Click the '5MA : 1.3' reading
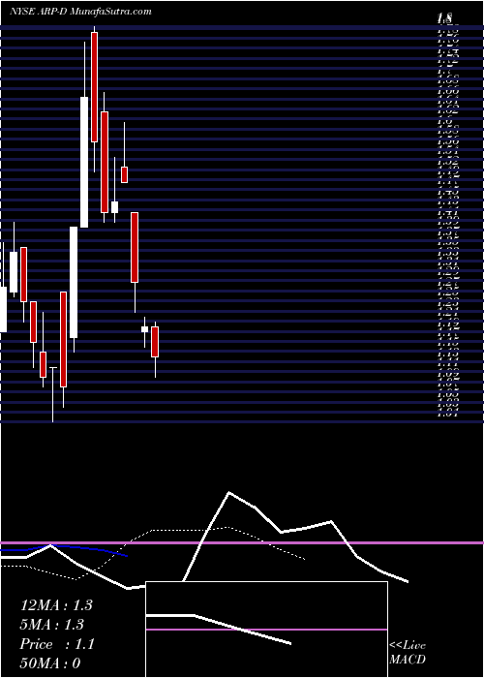484x678 pixels. 51,625
